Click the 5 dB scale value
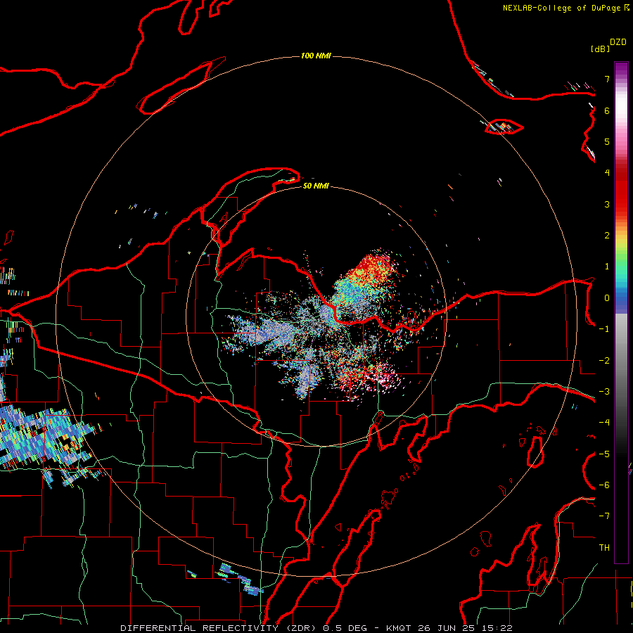This screenshot has height=633, width=633. pyautogui.click(x=607, y=141)
